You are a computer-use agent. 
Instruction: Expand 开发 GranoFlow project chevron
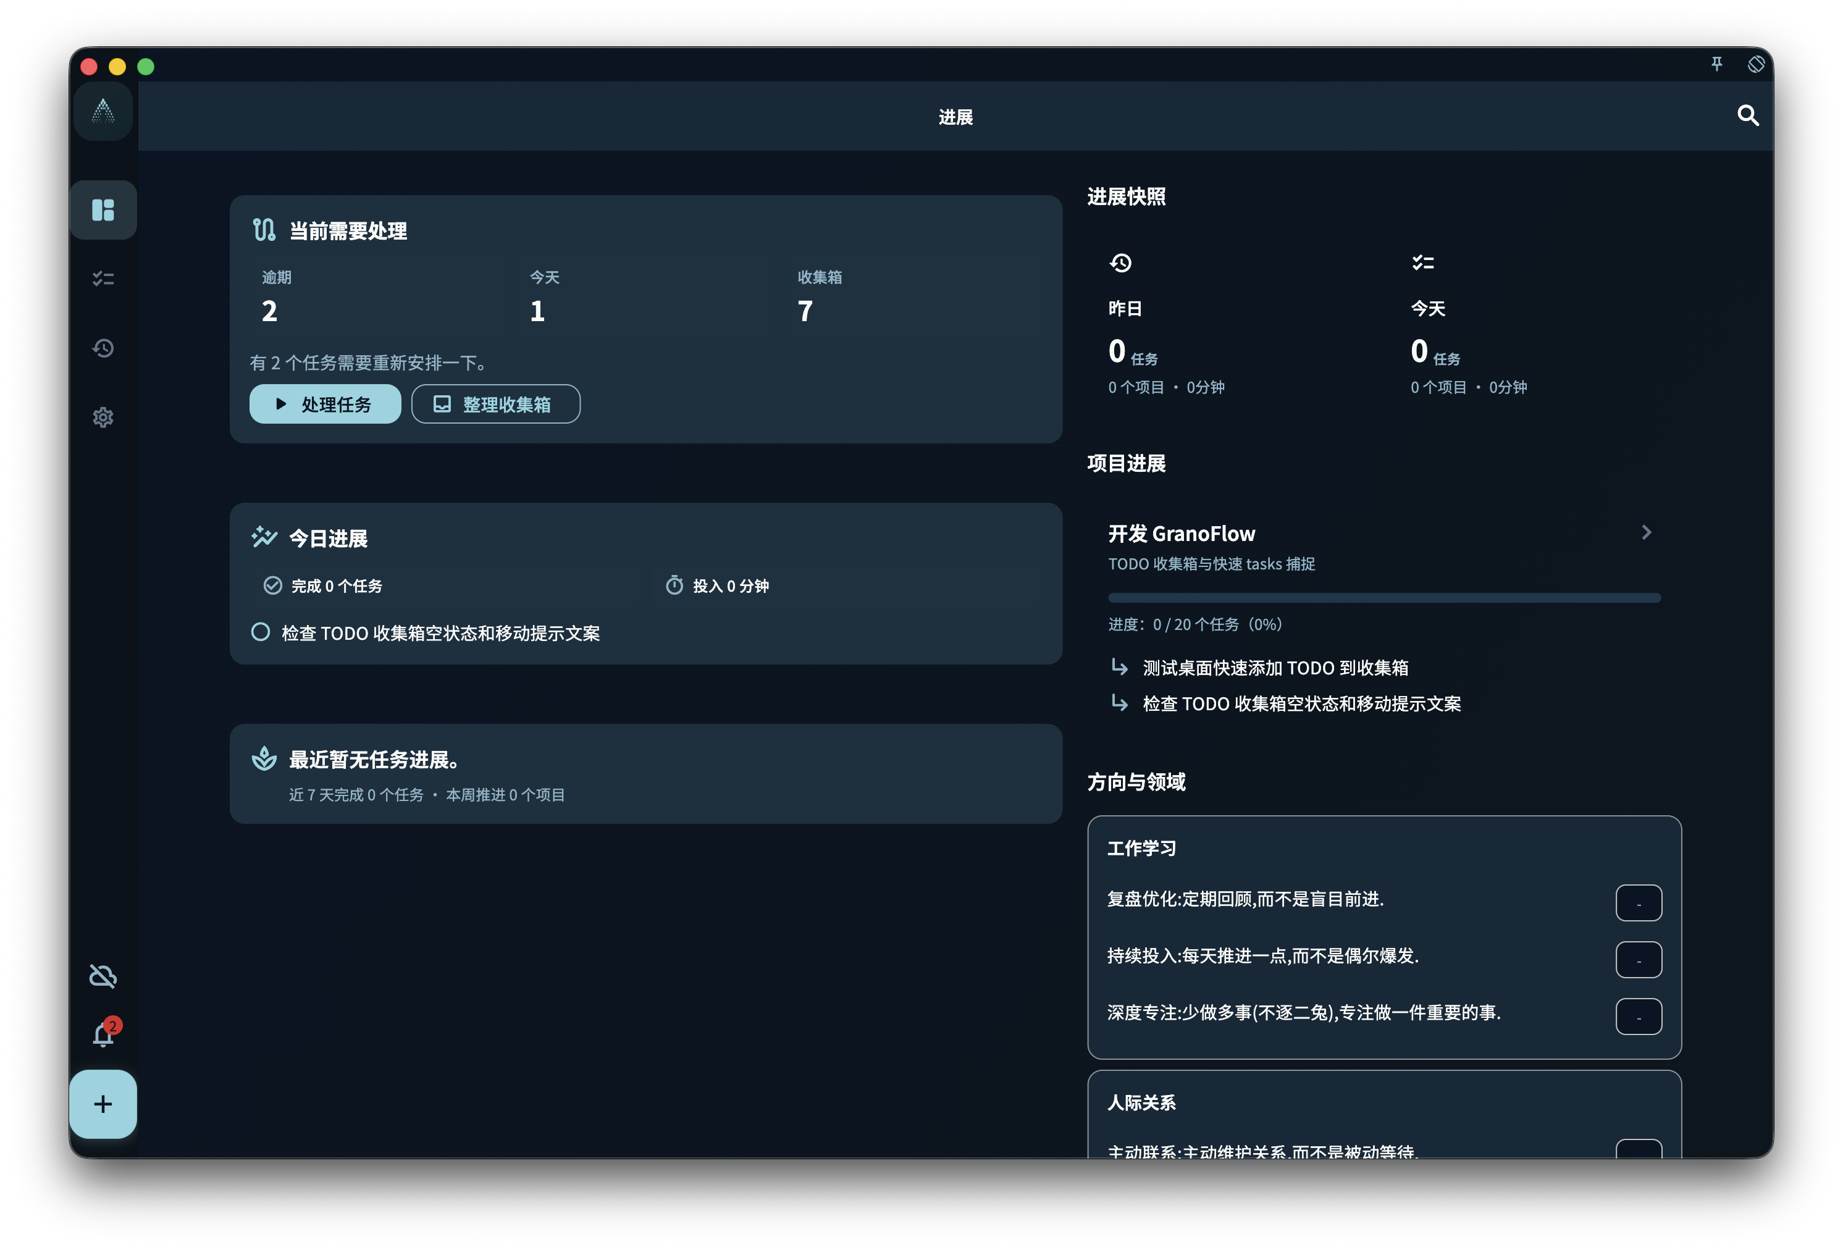pyautogui.click(x=1647, y=532)
